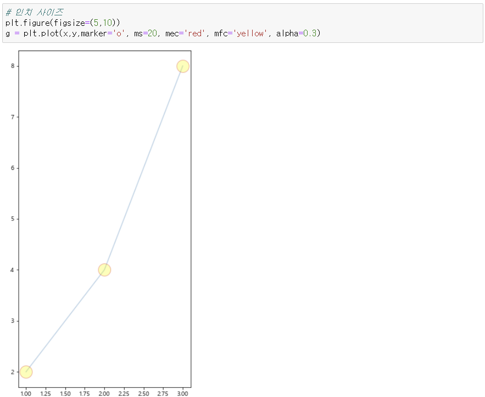Image resolution: width=485 pixels, height=397 pixels.
Task: Click the x-axis tick label 1.25
Action: coord(46,394)
